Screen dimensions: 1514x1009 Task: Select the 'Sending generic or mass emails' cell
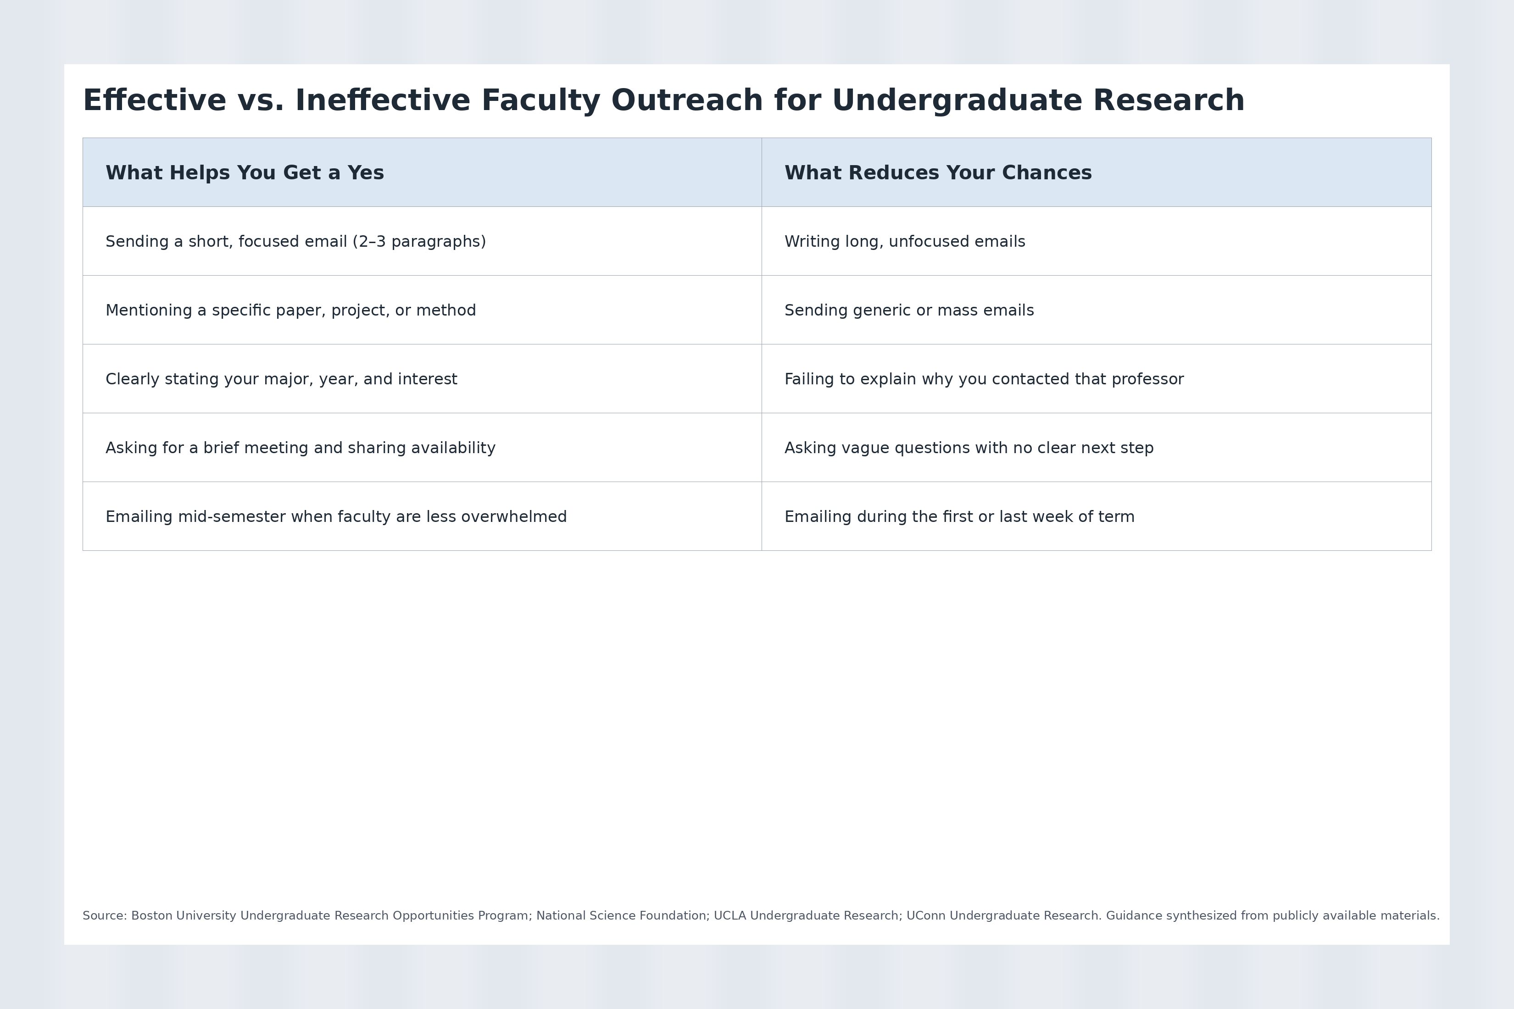coord(909,311)
